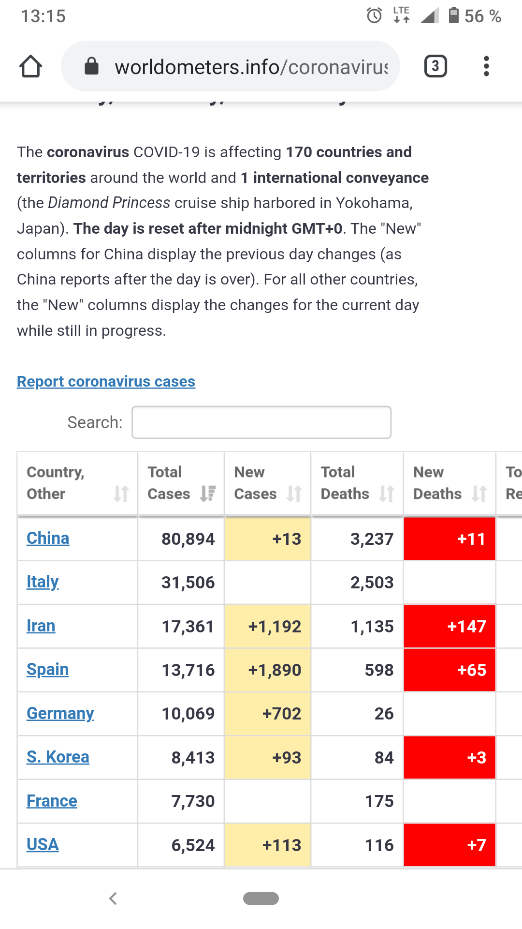Sort by Total Deaths column arrows
This screenshot has height=929, width=522.
(x=386, y=494)
